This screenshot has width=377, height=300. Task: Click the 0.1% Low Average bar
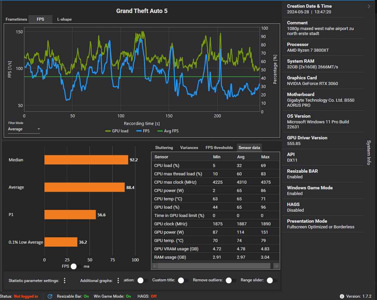[61, 242]
